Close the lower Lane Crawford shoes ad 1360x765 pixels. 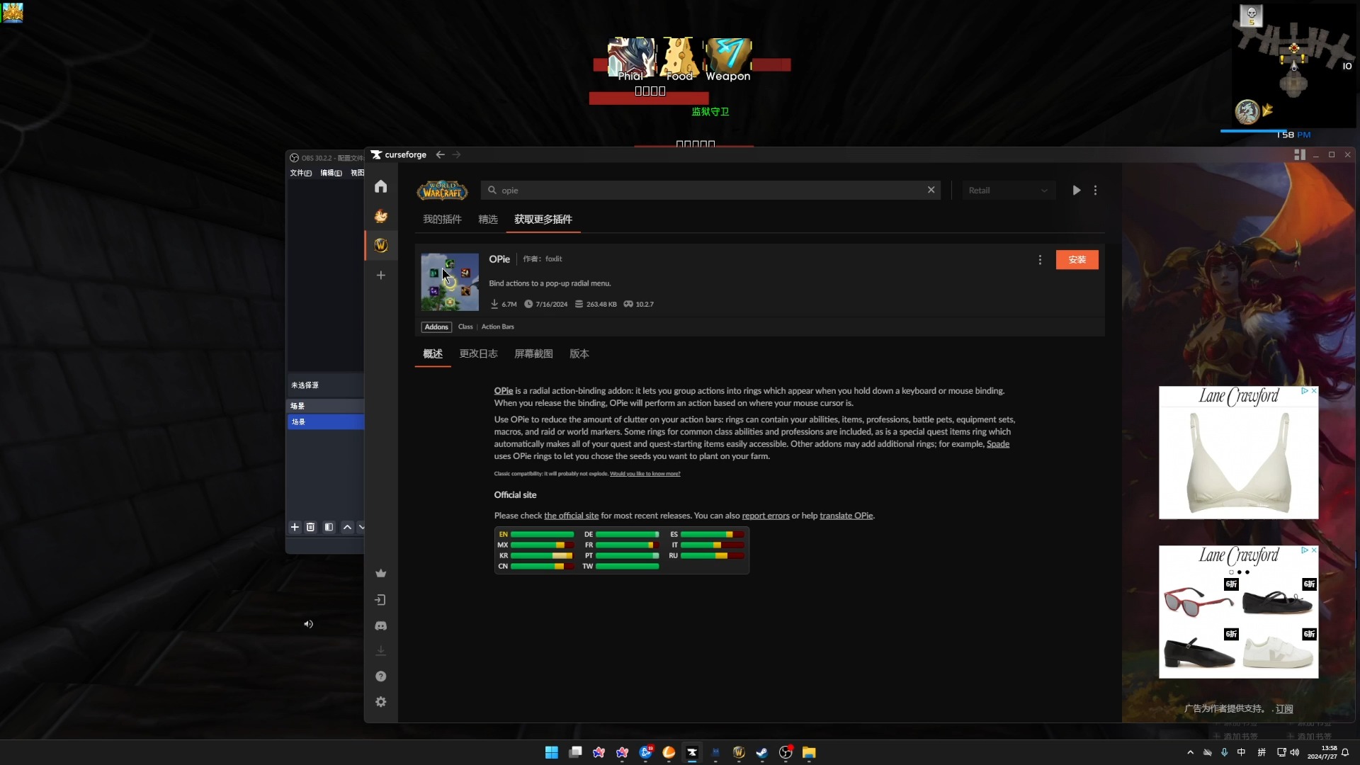1314,550
